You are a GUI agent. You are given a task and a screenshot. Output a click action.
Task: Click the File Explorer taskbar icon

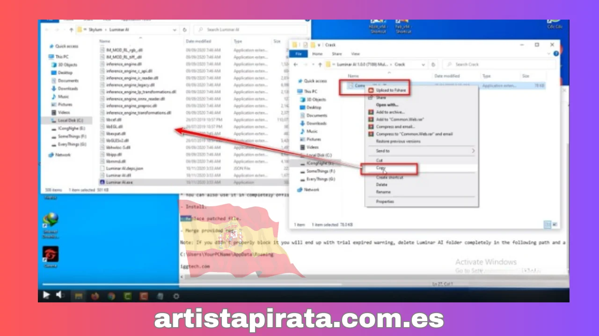point(79,296)
